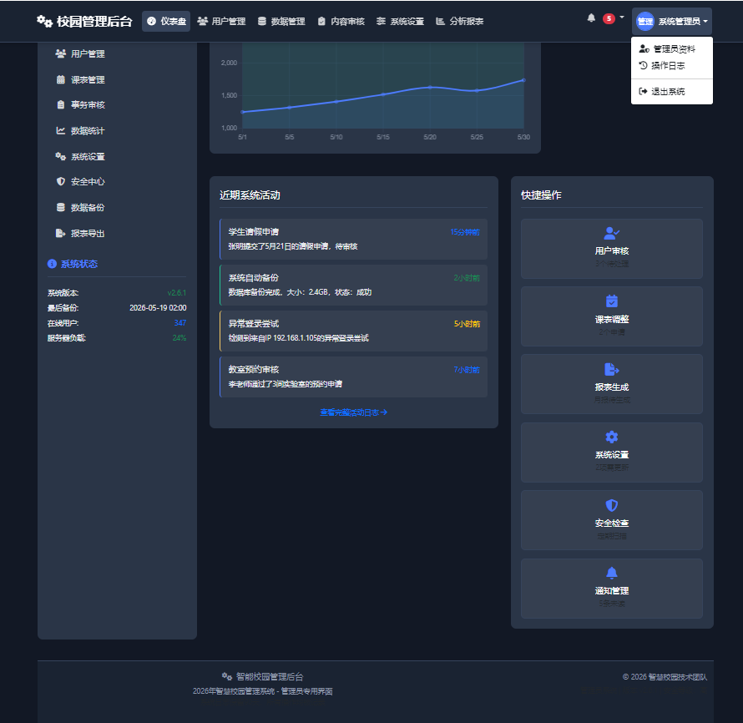The height and width of the screenshot is (723, 743).
Task: Follow the 查看完整活动日志 link
Action: pyautogui.click(x=353, y=412)
